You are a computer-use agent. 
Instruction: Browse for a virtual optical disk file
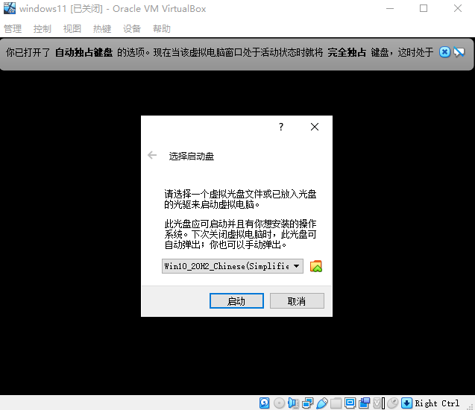pos(316,266)
